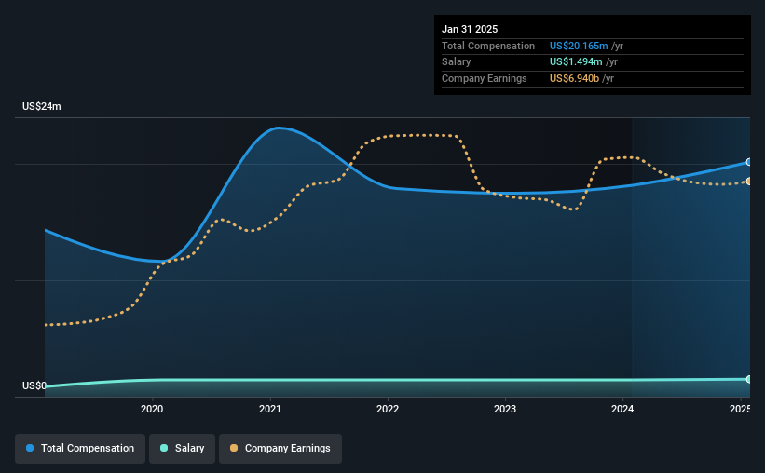The width and height of the screenshot is (765, 473).
Task: Click the US$1.494m salary value
Action: pyautogui.click(x=576, y=62)
